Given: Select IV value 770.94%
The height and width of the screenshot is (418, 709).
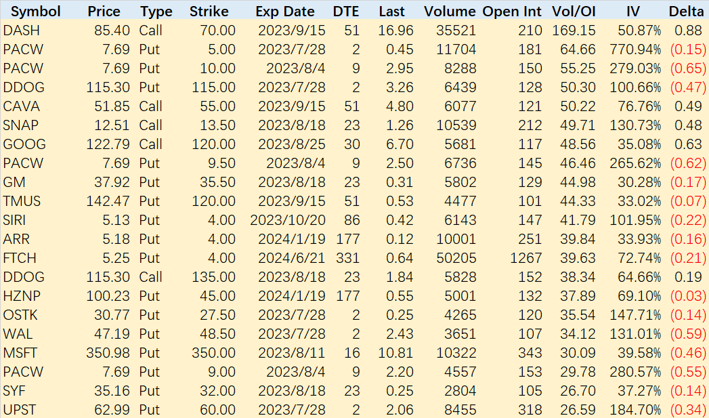Looking at the screenshot, I should pos(635,49).
